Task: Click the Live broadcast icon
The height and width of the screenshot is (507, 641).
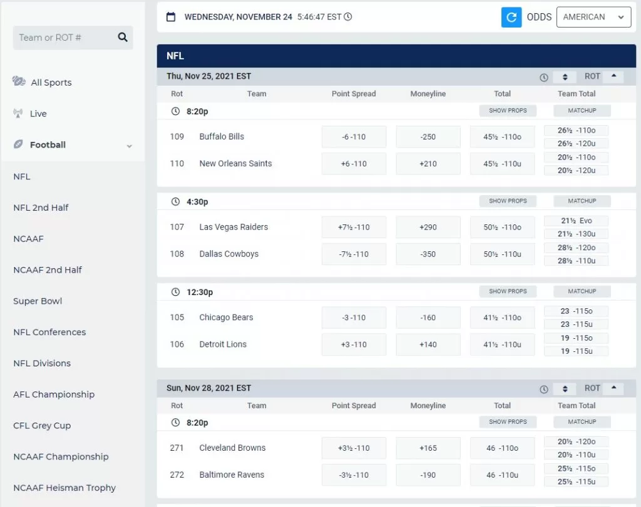Action: (18, 113)
